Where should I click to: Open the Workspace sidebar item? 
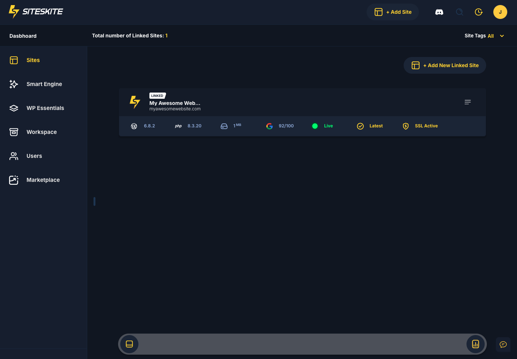point(41,132)
